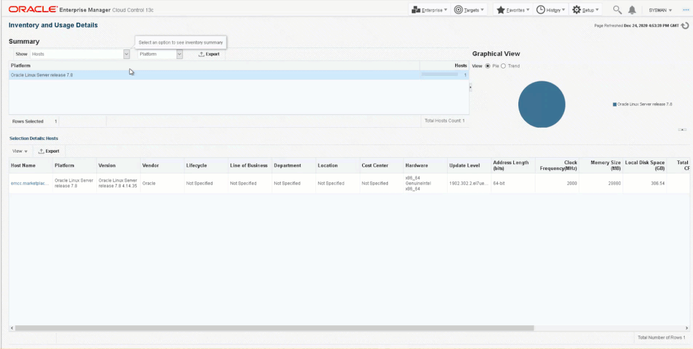Image resolution: width=693 pixels, height=349 pixels.
Task: Collapse the graph panel using the up-arrow handle
Action: tap(682, 130)
